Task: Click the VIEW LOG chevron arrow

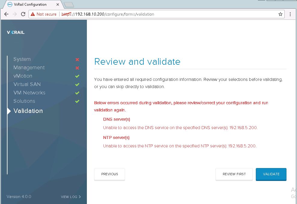Action: coord(80,197)
